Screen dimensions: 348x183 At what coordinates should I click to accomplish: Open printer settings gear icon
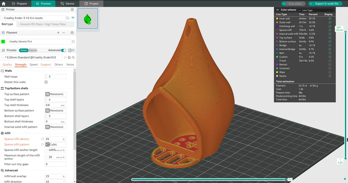(x=72, y=10)
